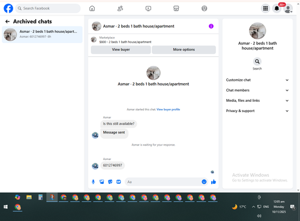Click Asmar's avatar beside the 6012746997 message

(x=95, y=166)
